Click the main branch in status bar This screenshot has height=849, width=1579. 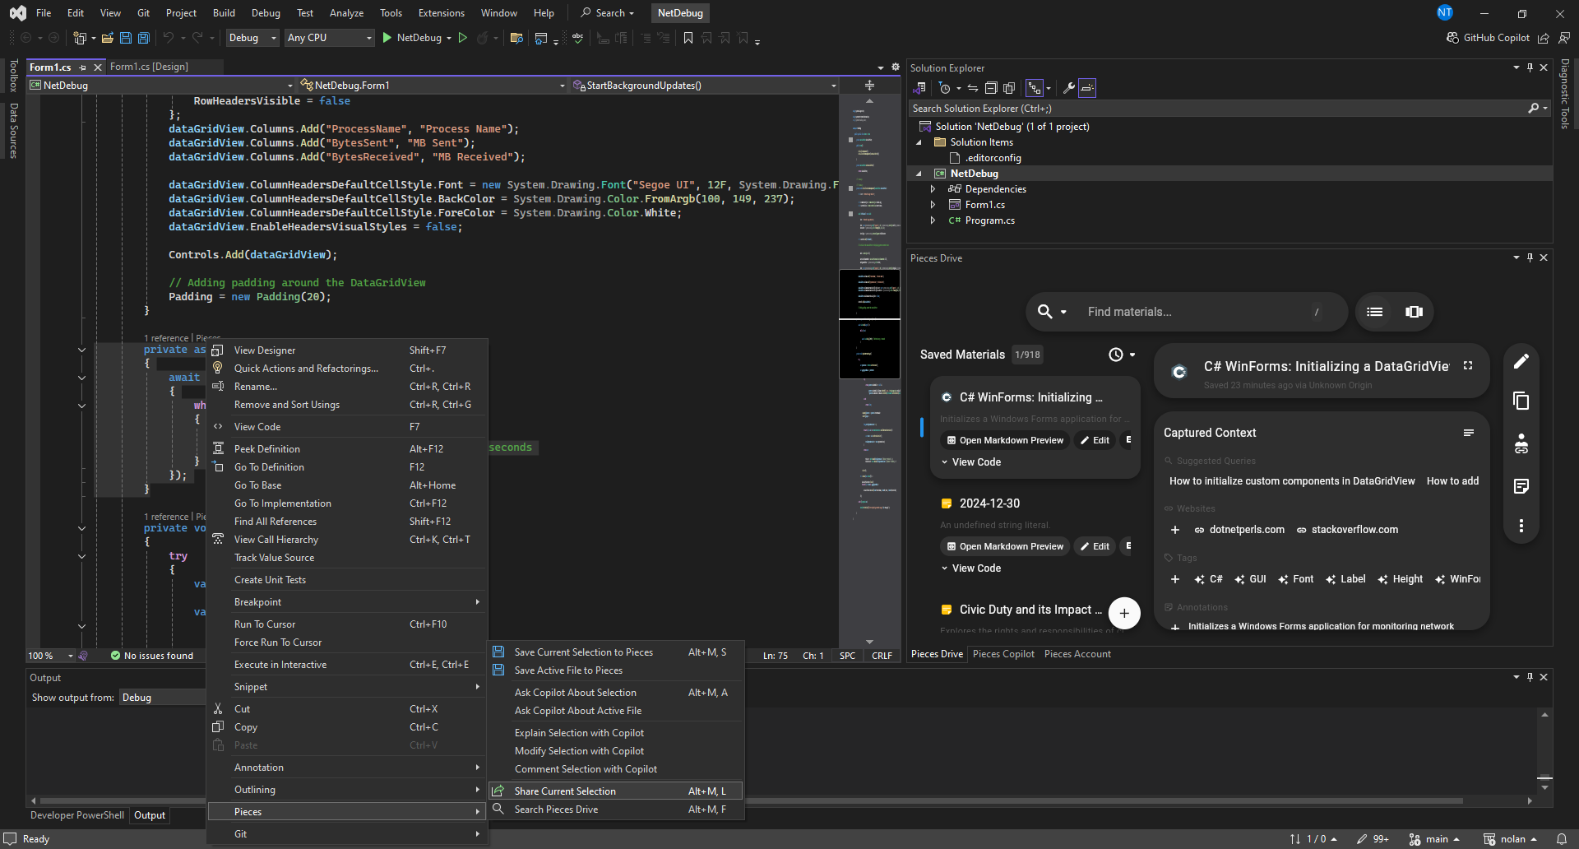point(1434,839)
